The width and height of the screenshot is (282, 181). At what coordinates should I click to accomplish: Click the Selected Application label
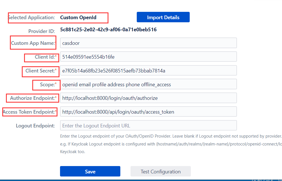tap(31, 17)
